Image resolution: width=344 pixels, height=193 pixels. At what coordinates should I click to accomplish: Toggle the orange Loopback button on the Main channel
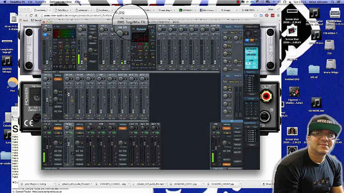[x=226, y=164]
